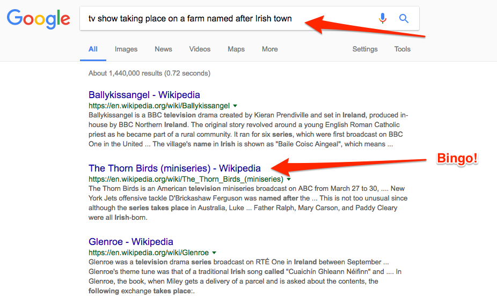Open the search Tools options

point(402,49)
